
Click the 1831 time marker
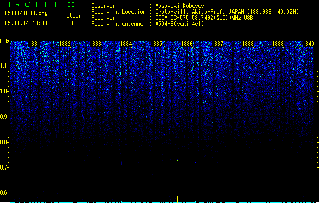click(x=35, y=44)
